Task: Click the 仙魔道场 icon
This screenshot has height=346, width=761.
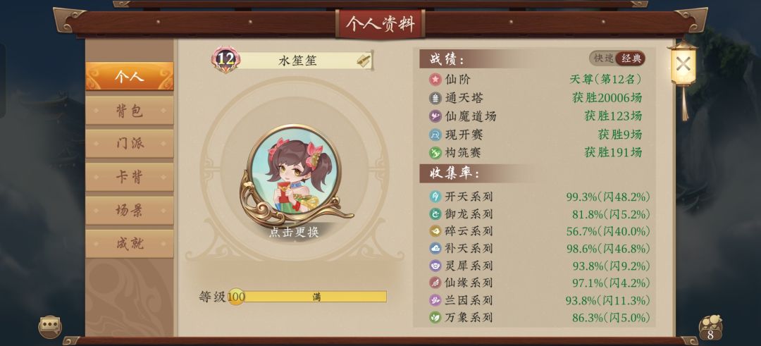Action: [x=435, y=116]
